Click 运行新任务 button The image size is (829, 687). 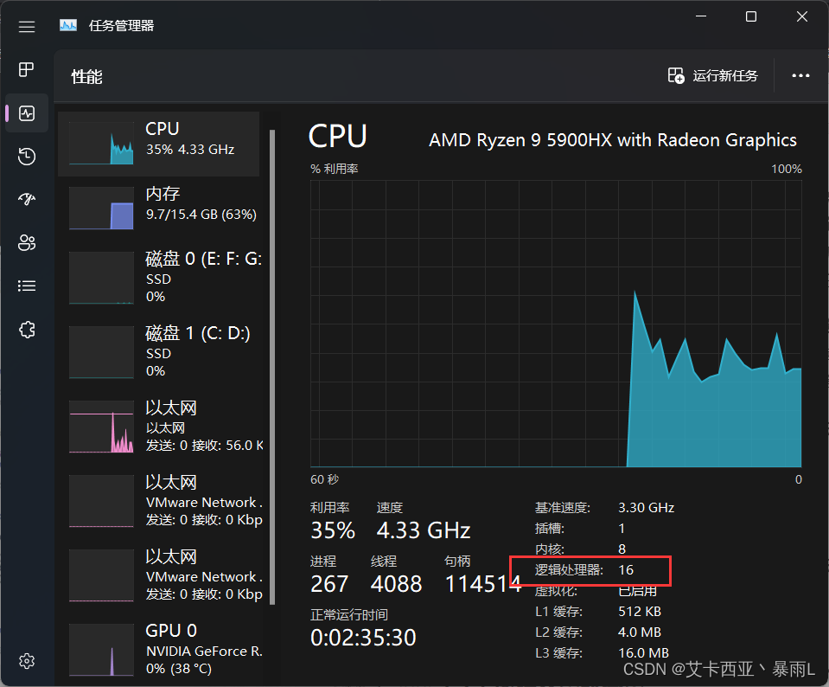pos(712,75)
